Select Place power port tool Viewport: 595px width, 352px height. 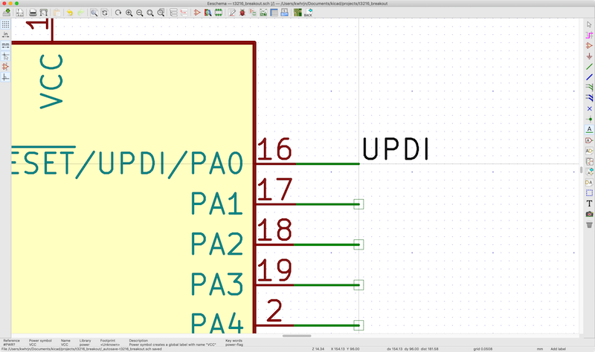point(589,56)
